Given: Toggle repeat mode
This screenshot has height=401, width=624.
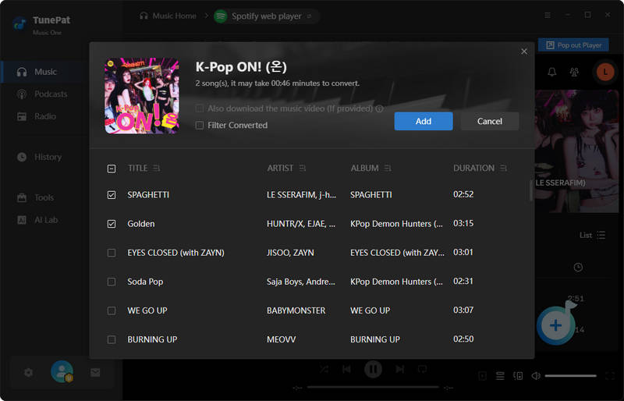Looking at the screenshot, I should tap(422, 369).
